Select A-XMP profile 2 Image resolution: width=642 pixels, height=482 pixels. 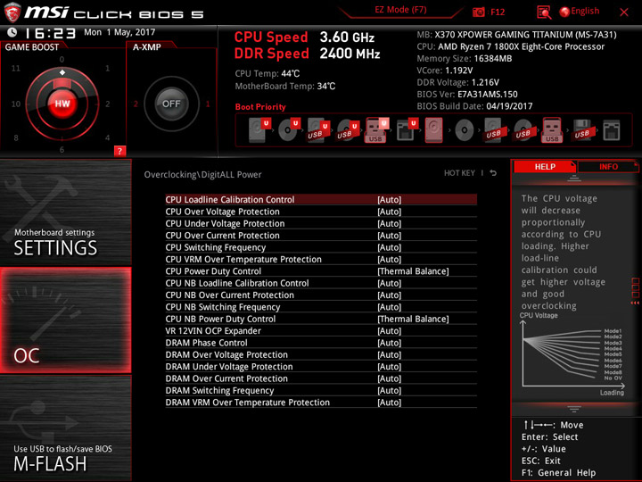click(136, 104)
